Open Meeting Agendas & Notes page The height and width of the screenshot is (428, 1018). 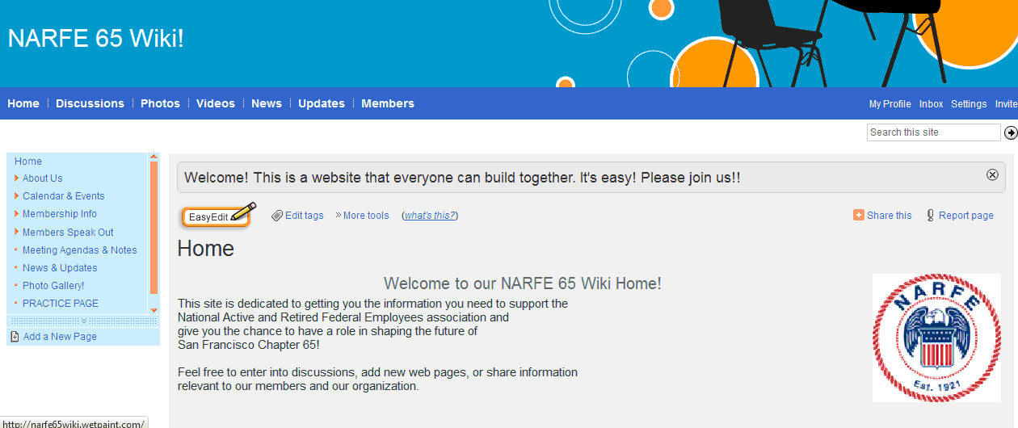point(79,250)
